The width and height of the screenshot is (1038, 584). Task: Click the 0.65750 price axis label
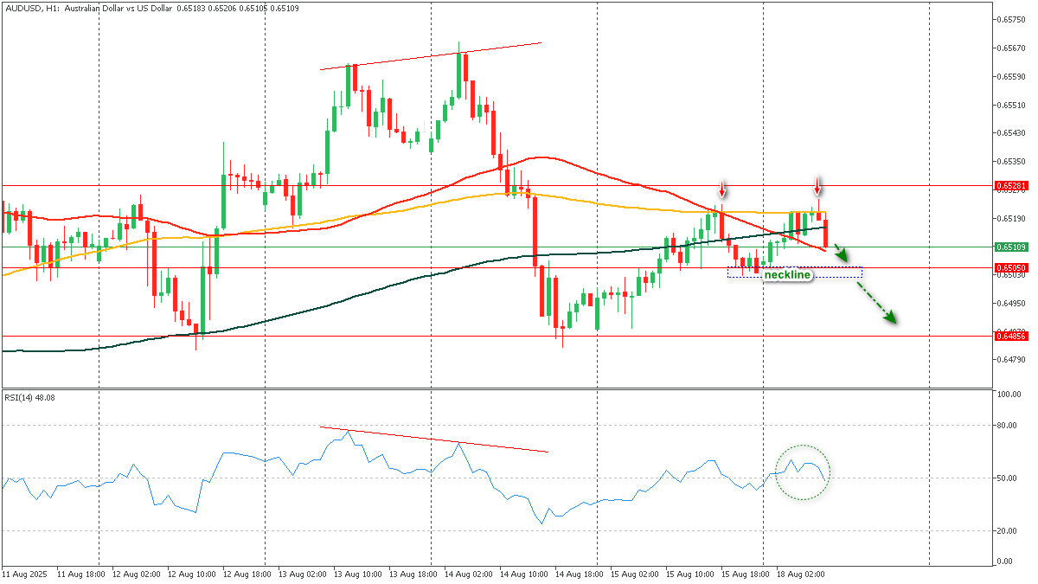[1010, 19]
